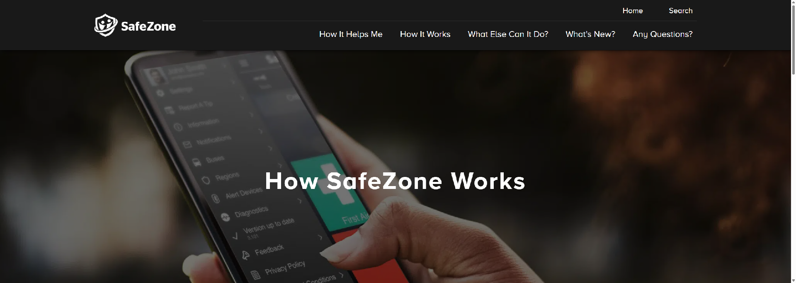Open the How It Helps Me menu
Screen dimensions: 796x283
click(x=351, y=34)
